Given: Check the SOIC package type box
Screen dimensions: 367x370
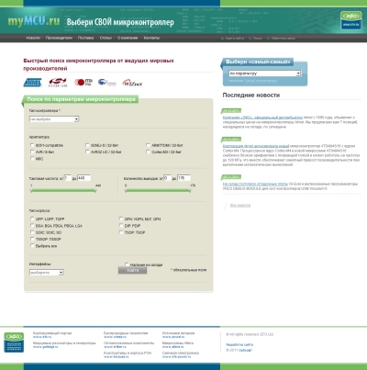Looking at the screenshot, I should 32,232.
